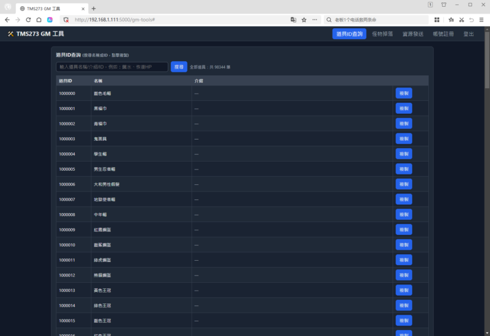490x336 pixels.
Task: Copy item 1000007 with its 複製 button
Action: coord(404,200)
